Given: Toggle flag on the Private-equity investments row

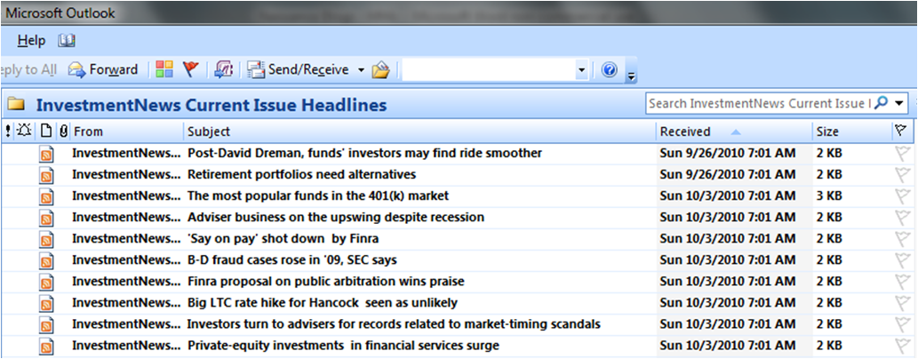Looking at the screenshot, I should (902, 347).
